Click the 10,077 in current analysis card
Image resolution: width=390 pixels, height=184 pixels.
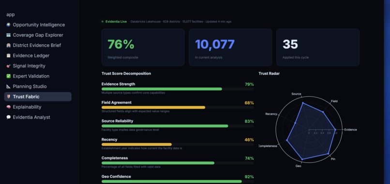[230, 47]
